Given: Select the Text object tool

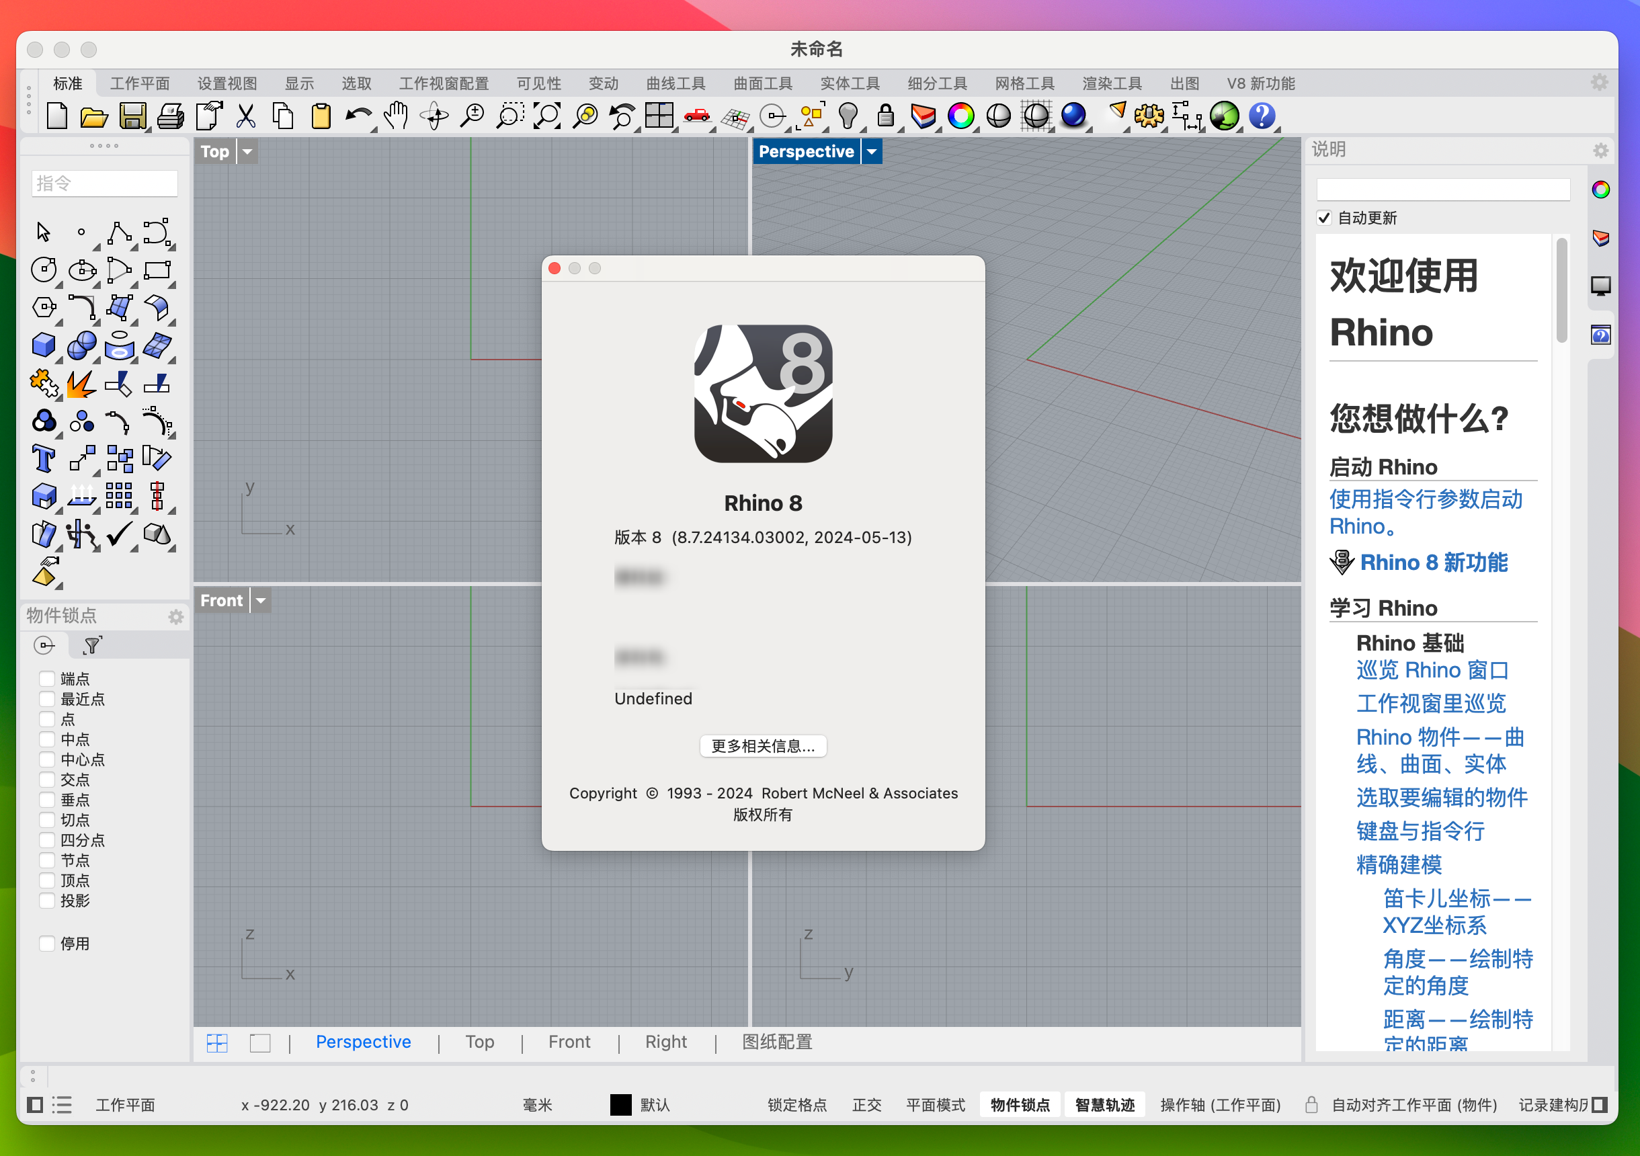Looking at the screenshot, I should coord(44,458).
